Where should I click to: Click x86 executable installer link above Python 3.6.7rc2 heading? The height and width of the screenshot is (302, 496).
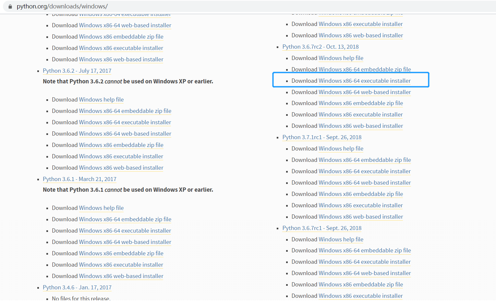[x=361, y=24]
